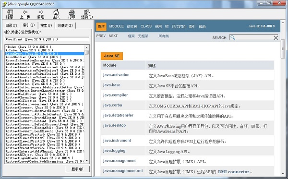
Task: Select the AbstractAction index entry
Action: point(35,64)
